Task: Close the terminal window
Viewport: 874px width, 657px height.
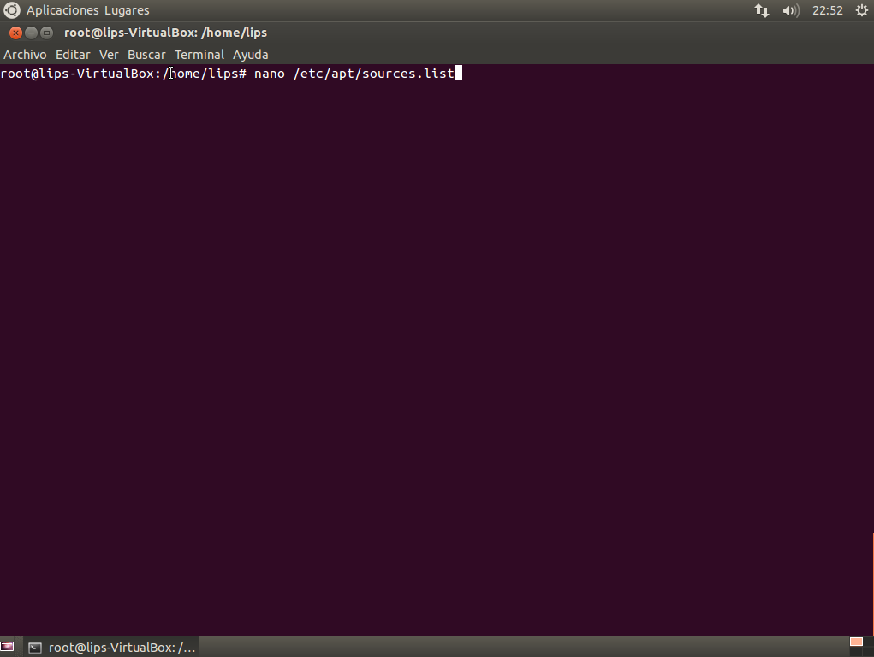Action: click(x=15, y=33)
